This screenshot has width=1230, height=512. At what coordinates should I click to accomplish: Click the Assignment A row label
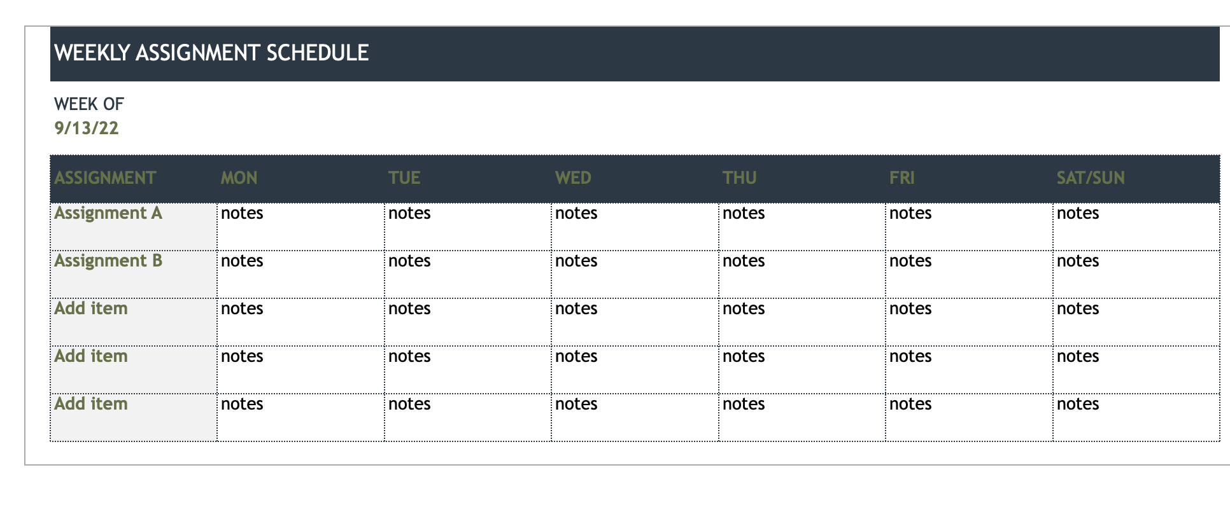click(x=108, y=214)
